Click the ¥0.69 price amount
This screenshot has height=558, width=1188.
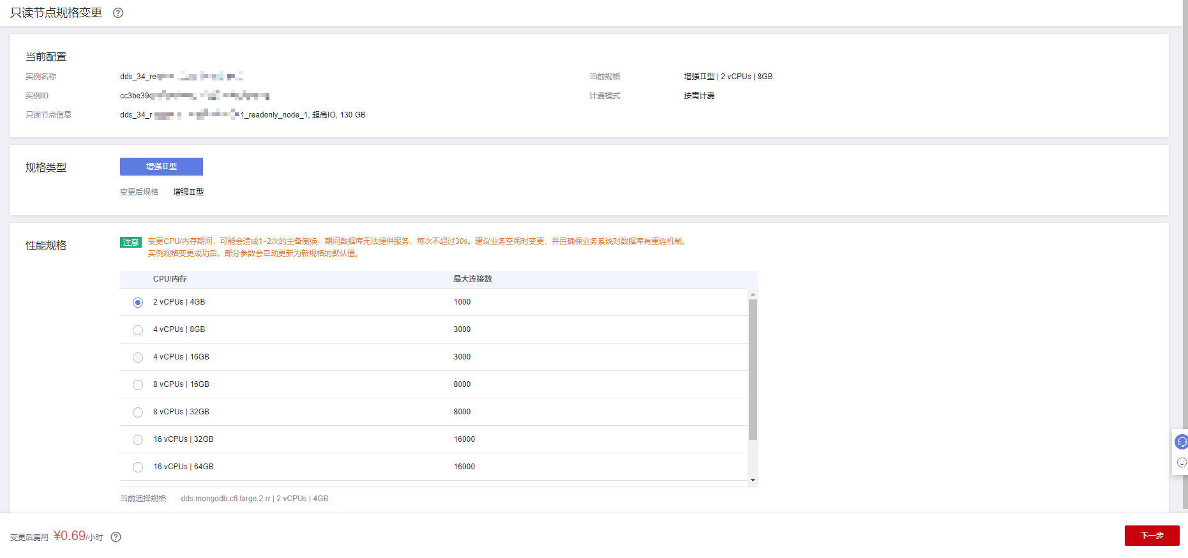pyautogui.click(x=70, y=536)
